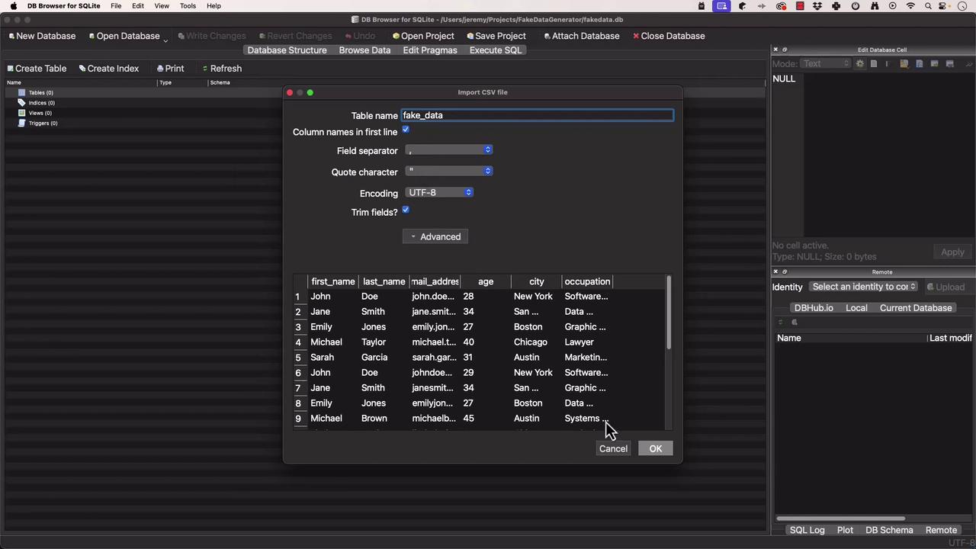Click the Table name input field
Image resolution: width=976 pixels, height=549 pixels.
coord(537,115)
